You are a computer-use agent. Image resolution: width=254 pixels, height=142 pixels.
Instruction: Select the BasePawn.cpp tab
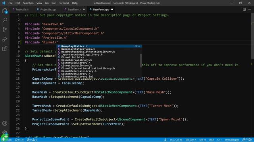tap(101, 9)
